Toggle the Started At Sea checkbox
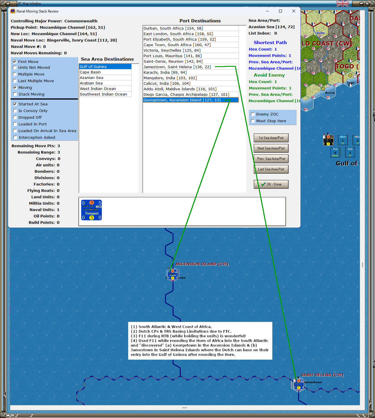 click(15, 104)
